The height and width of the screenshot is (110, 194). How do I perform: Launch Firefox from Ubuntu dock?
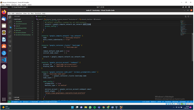[4, 12]
